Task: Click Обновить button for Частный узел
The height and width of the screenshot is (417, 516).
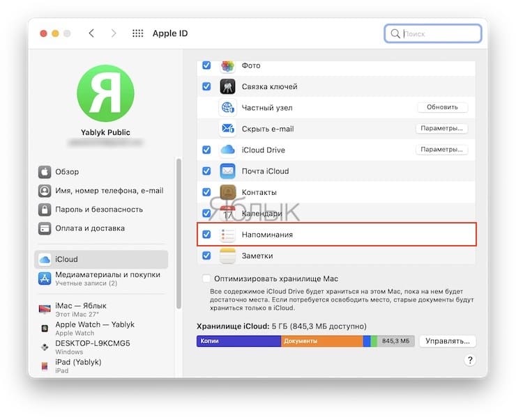Action: click(x=442, y=107)
